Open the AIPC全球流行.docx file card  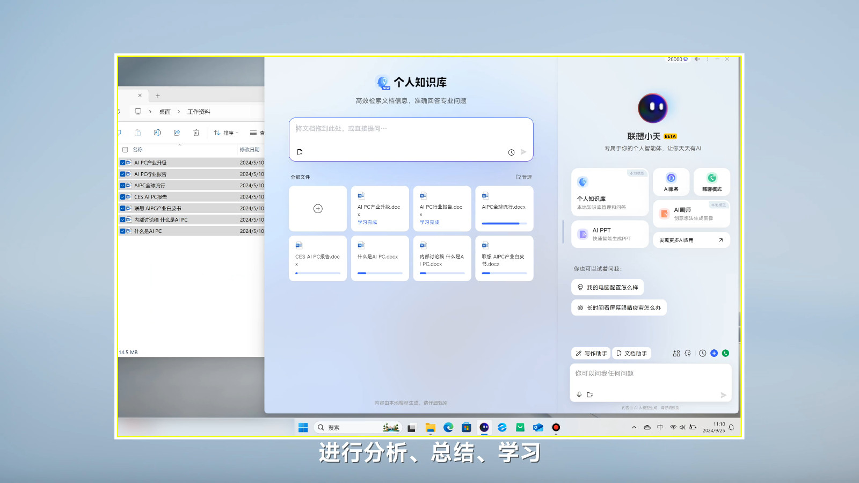504,209
